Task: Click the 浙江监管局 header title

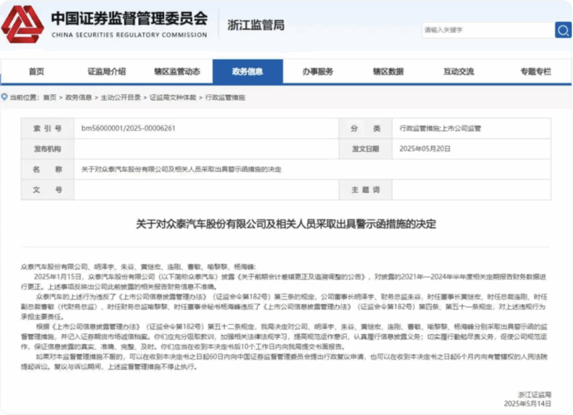Action: pyautogui.click(x=256, y=25)
